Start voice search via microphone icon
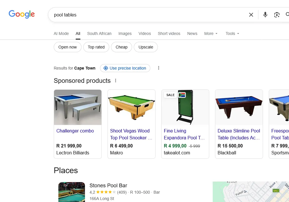 [265, 15]
